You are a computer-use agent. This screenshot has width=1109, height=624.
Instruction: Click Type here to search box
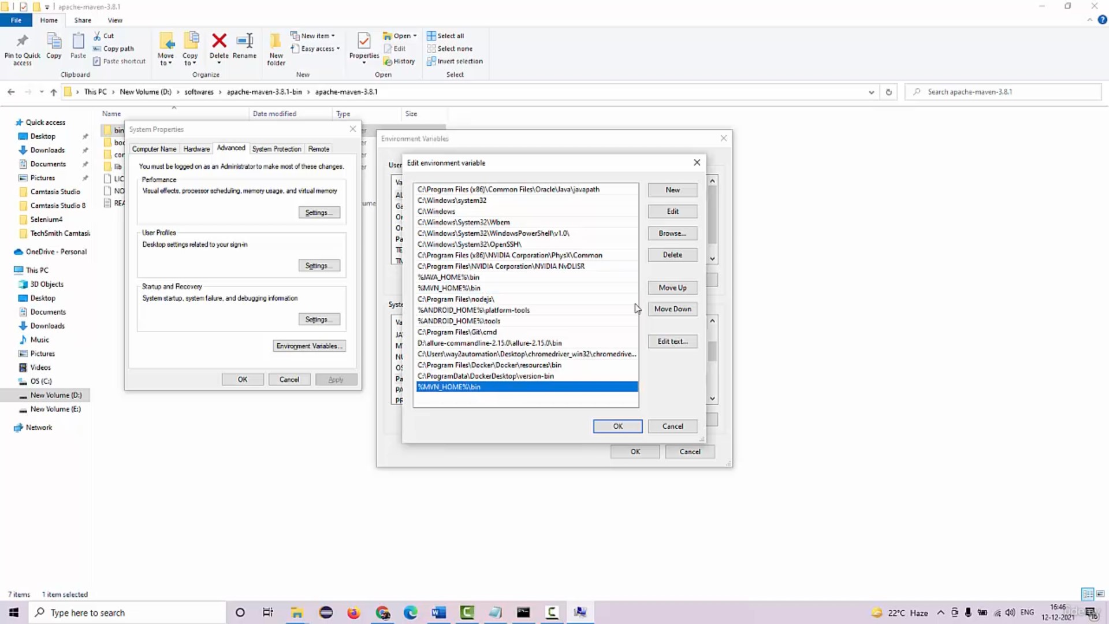(x=127, y=612)
